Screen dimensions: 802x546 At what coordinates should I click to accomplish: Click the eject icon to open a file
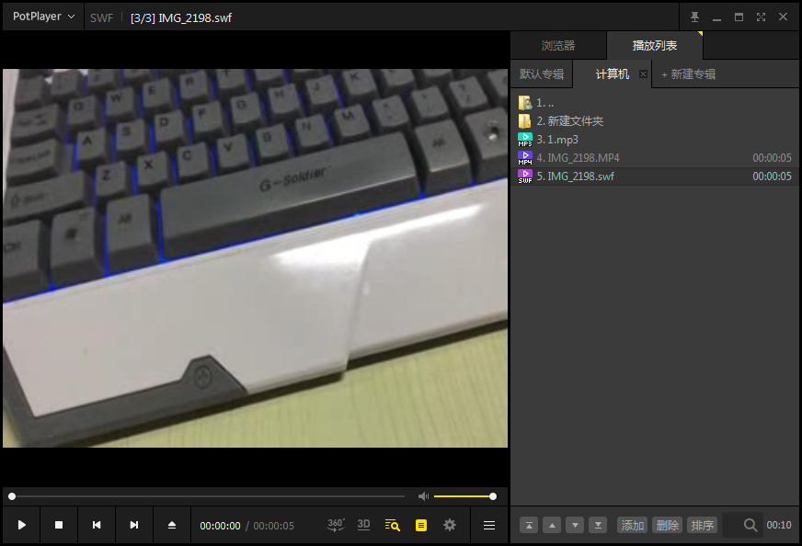[171, 525]
